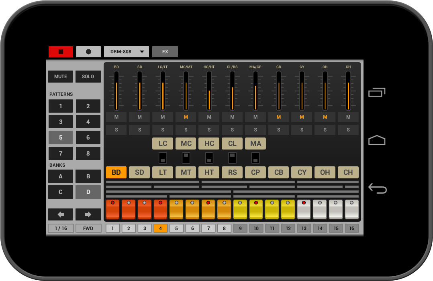
Task: Switch to bank D
Action: [x=88, y=192]
